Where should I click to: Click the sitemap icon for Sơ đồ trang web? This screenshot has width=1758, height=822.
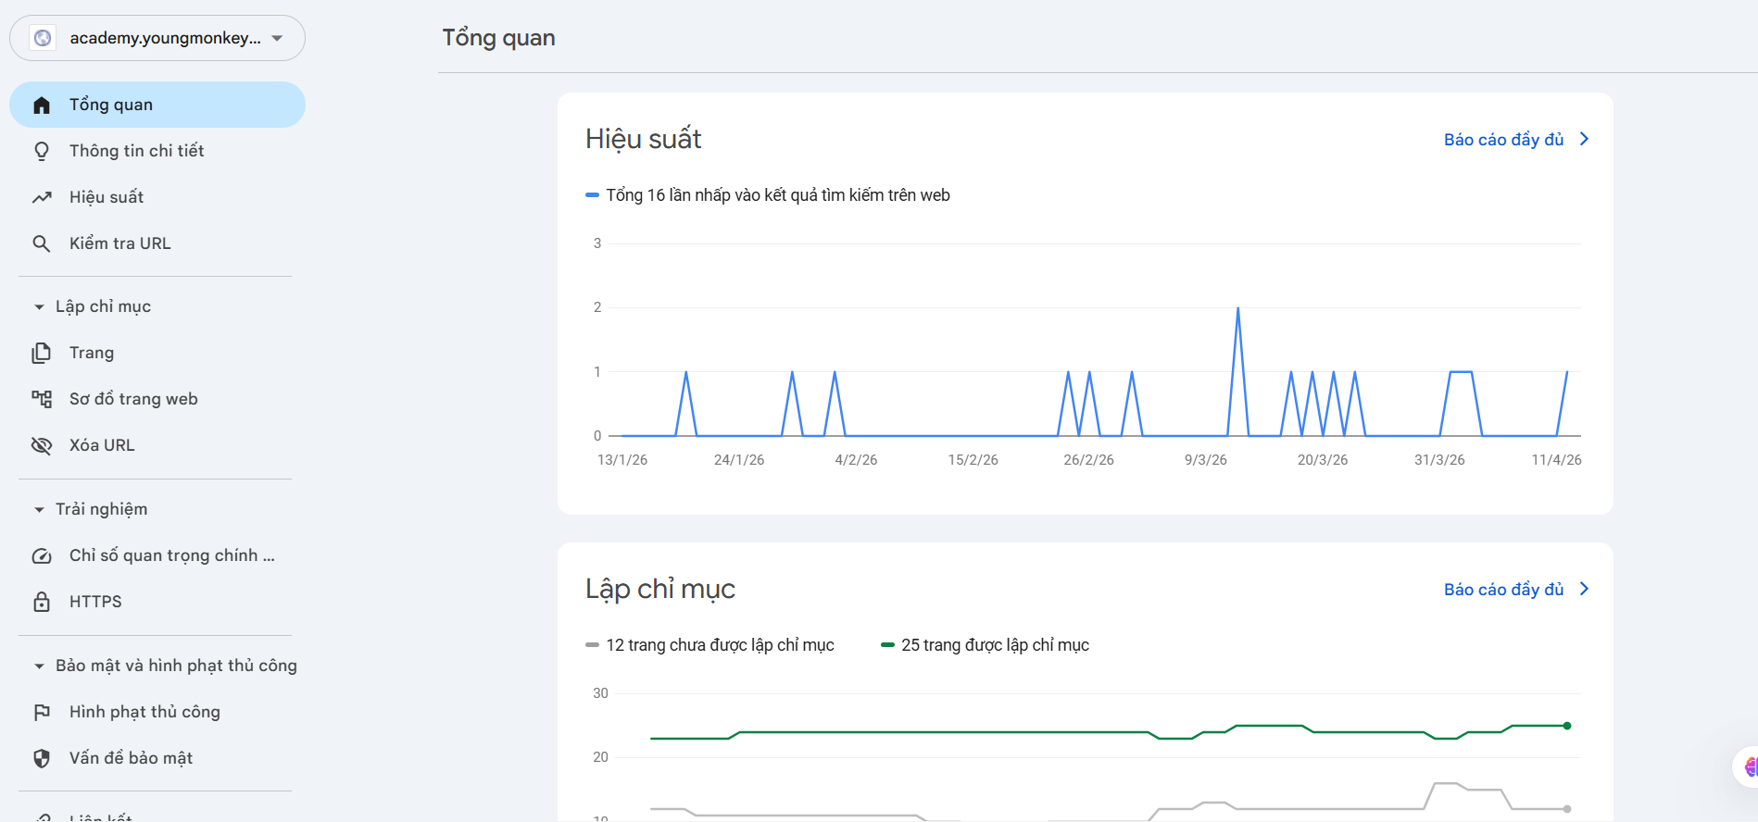click(42, 399)
